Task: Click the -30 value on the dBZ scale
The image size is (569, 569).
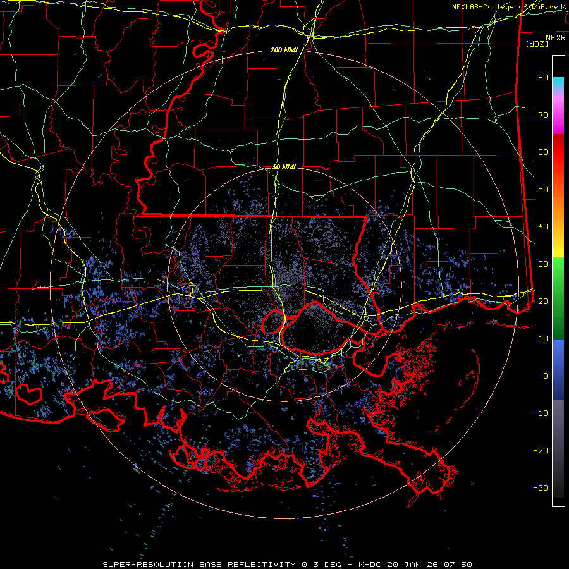Action: (x=541, y=487)
